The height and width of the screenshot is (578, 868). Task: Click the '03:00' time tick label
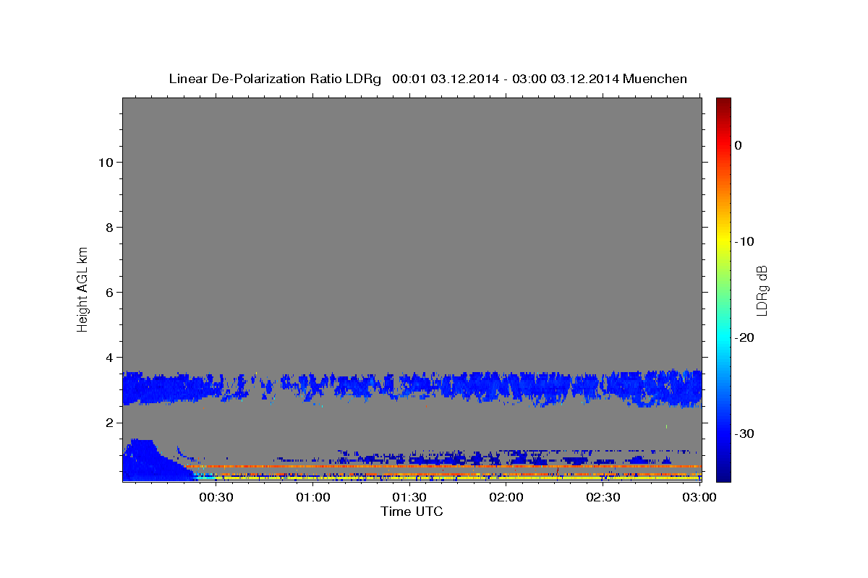pyautogui.click(x=699, y=498)
